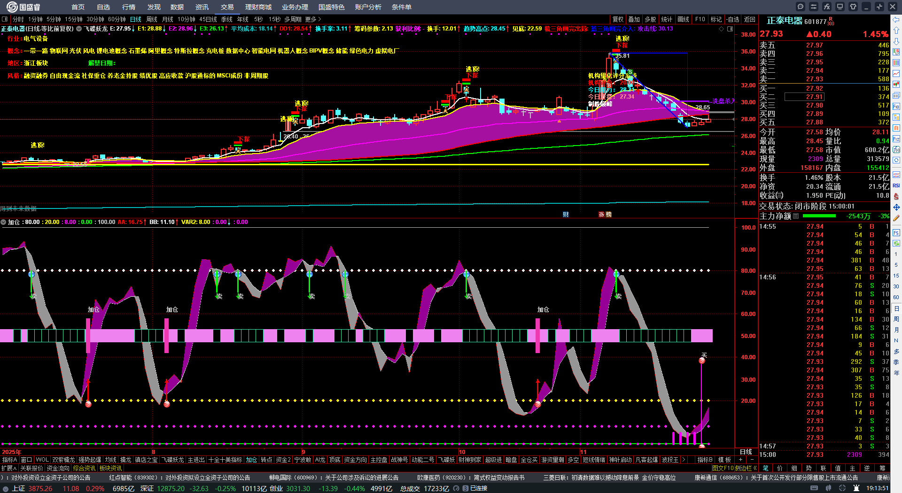This screenshot has height=493, width=902.
Task: Open the line chart icon in right toolbar
Action: (x=896, y=74)
